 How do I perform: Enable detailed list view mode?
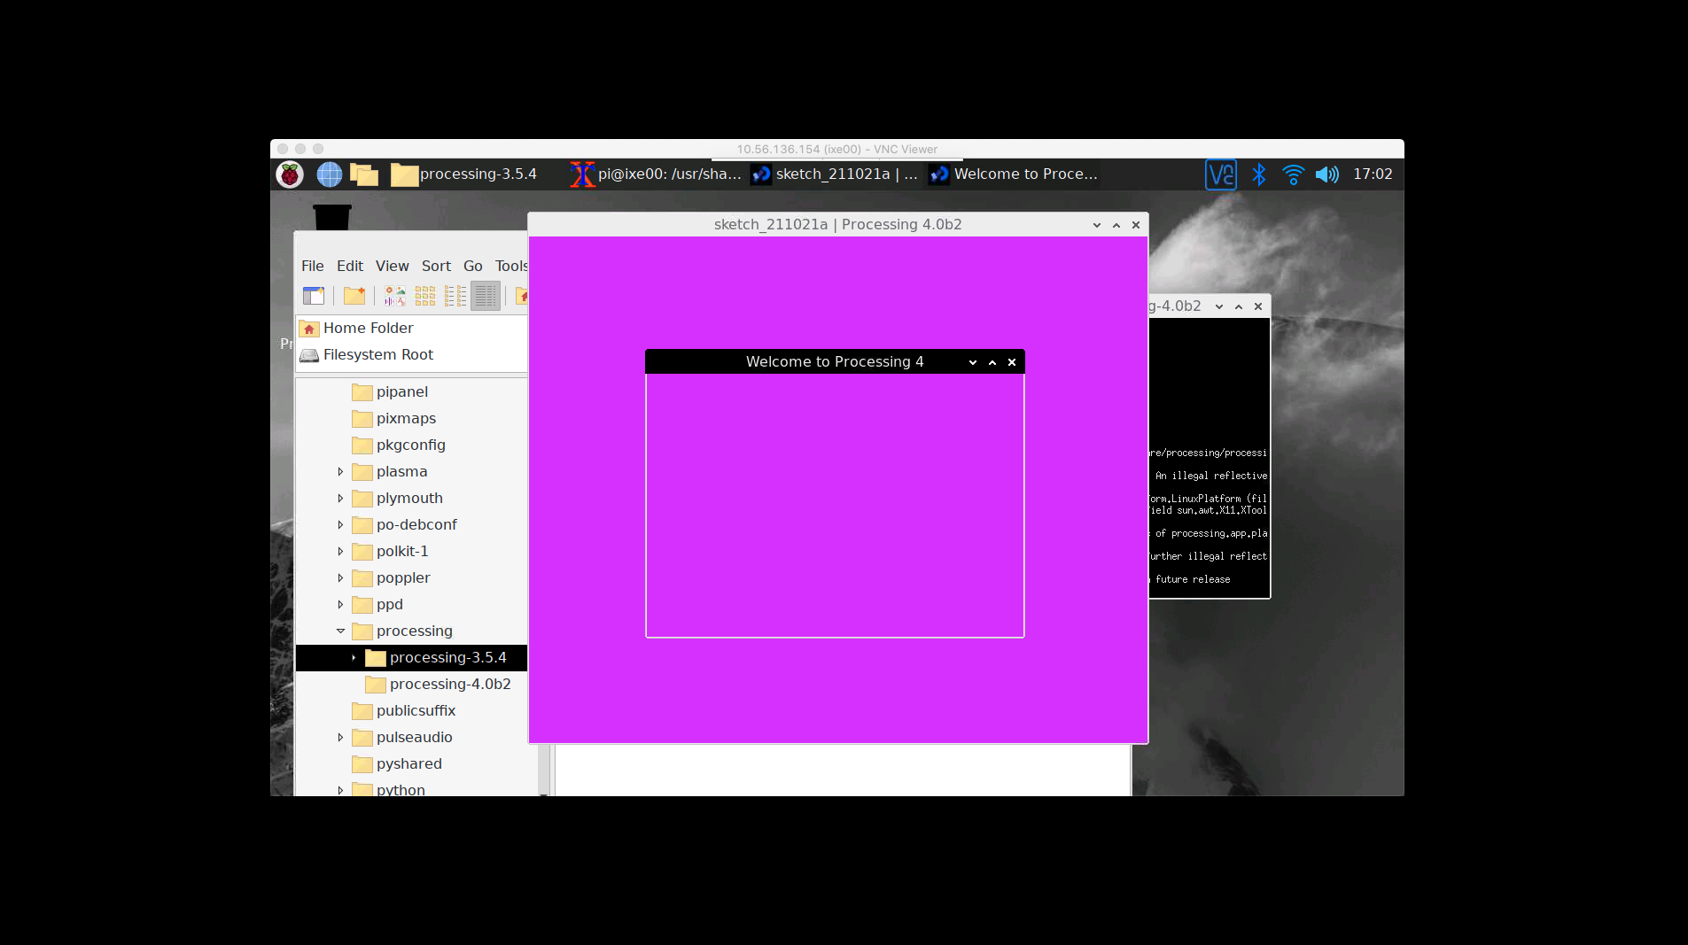(486, 296)
